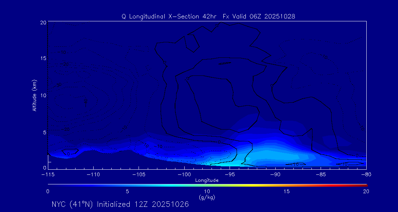The image size is (398, 212).
Task: Click the "Fx Valid 06Z 20251028" title text
Action: 259,16
